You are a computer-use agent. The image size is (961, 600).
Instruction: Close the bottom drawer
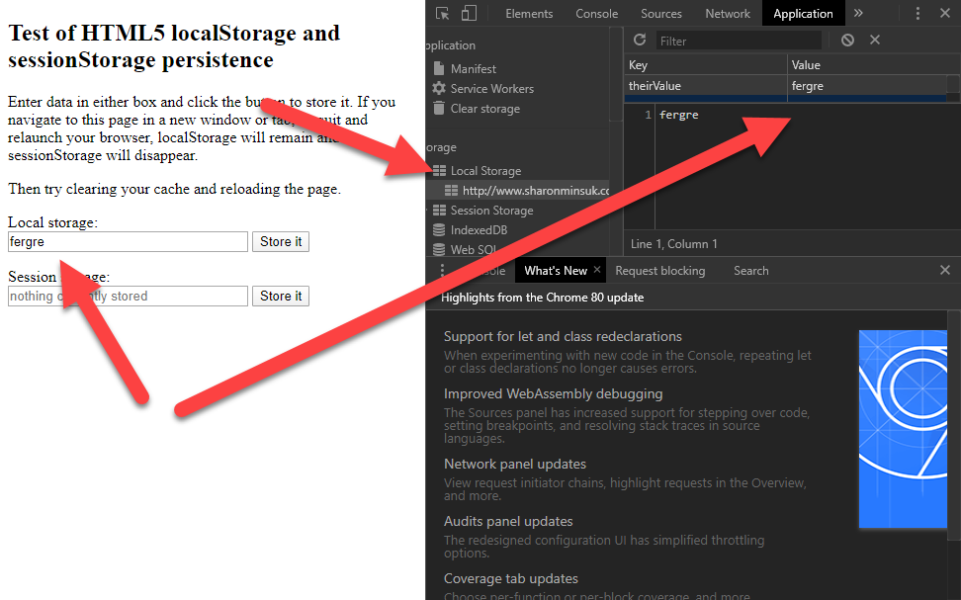pyautogui.click(x=945, y=270)
